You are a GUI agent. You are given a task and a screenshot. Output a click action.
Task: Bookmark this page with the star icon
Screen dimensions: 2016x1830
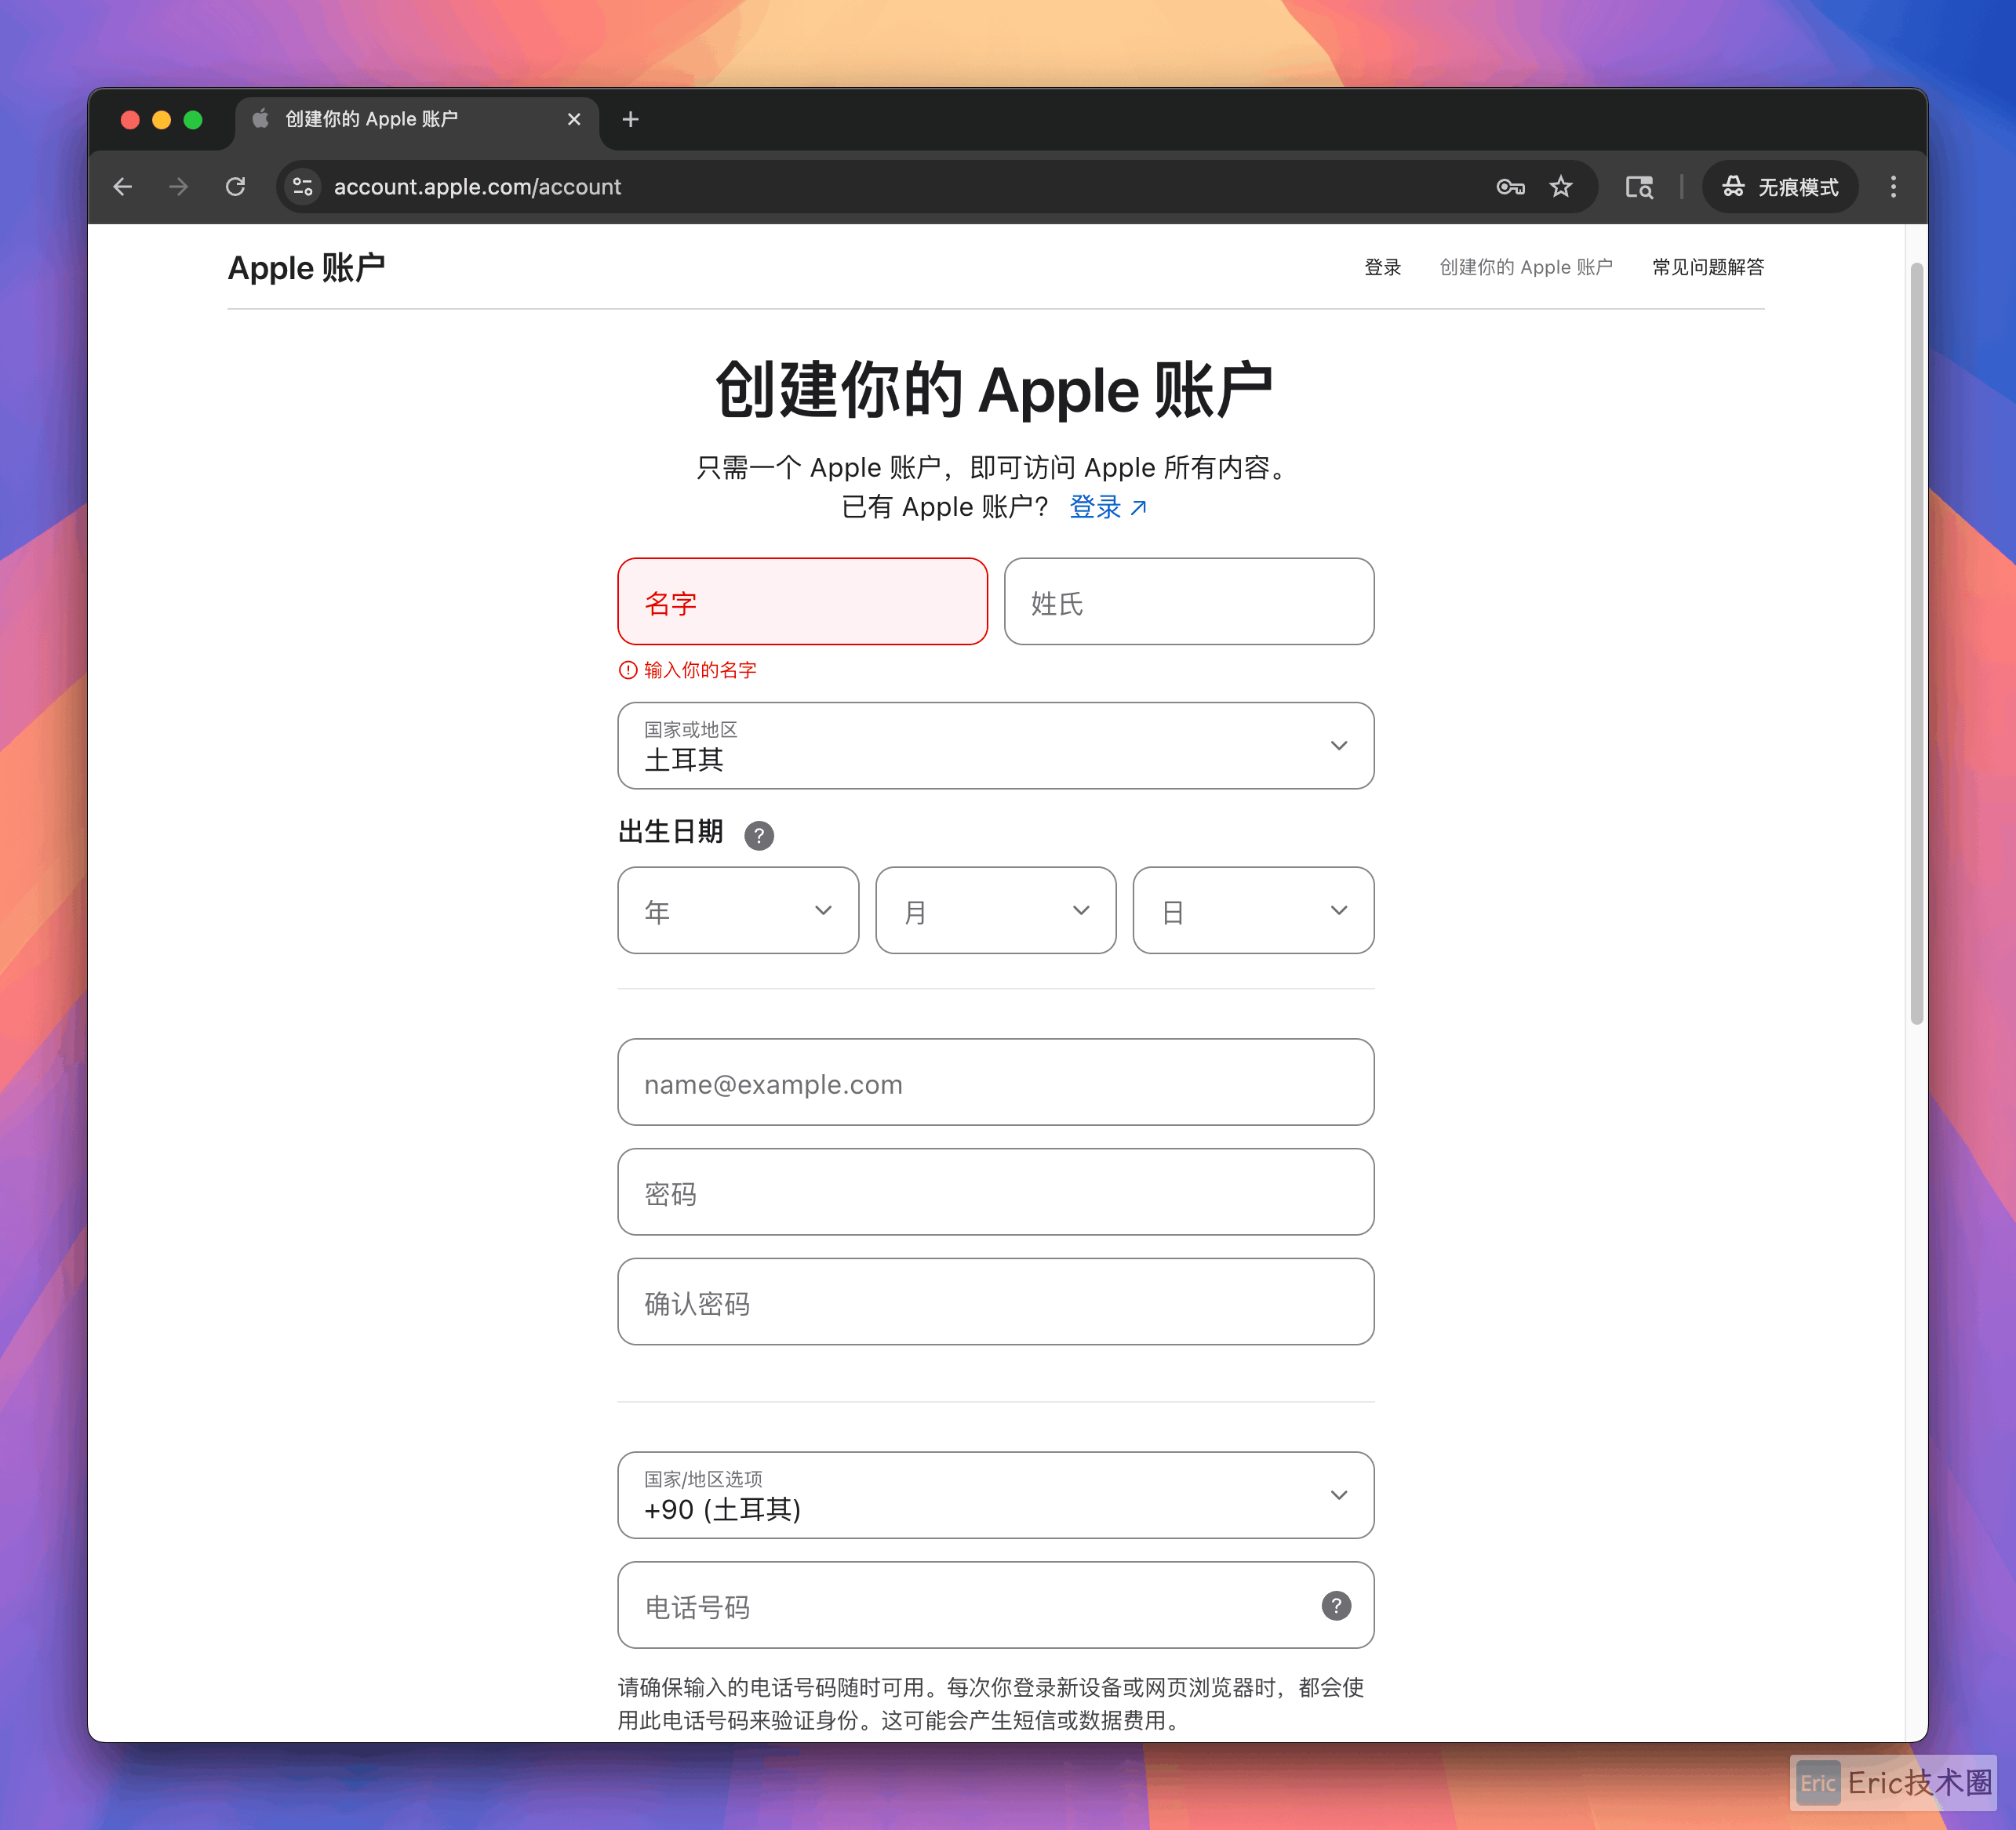[x=1561, y=187]
